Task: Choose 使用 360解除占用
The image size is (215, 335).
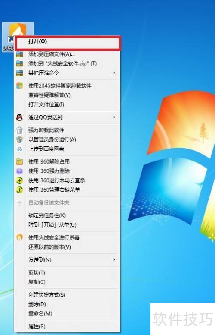Action: pos(67,162)
